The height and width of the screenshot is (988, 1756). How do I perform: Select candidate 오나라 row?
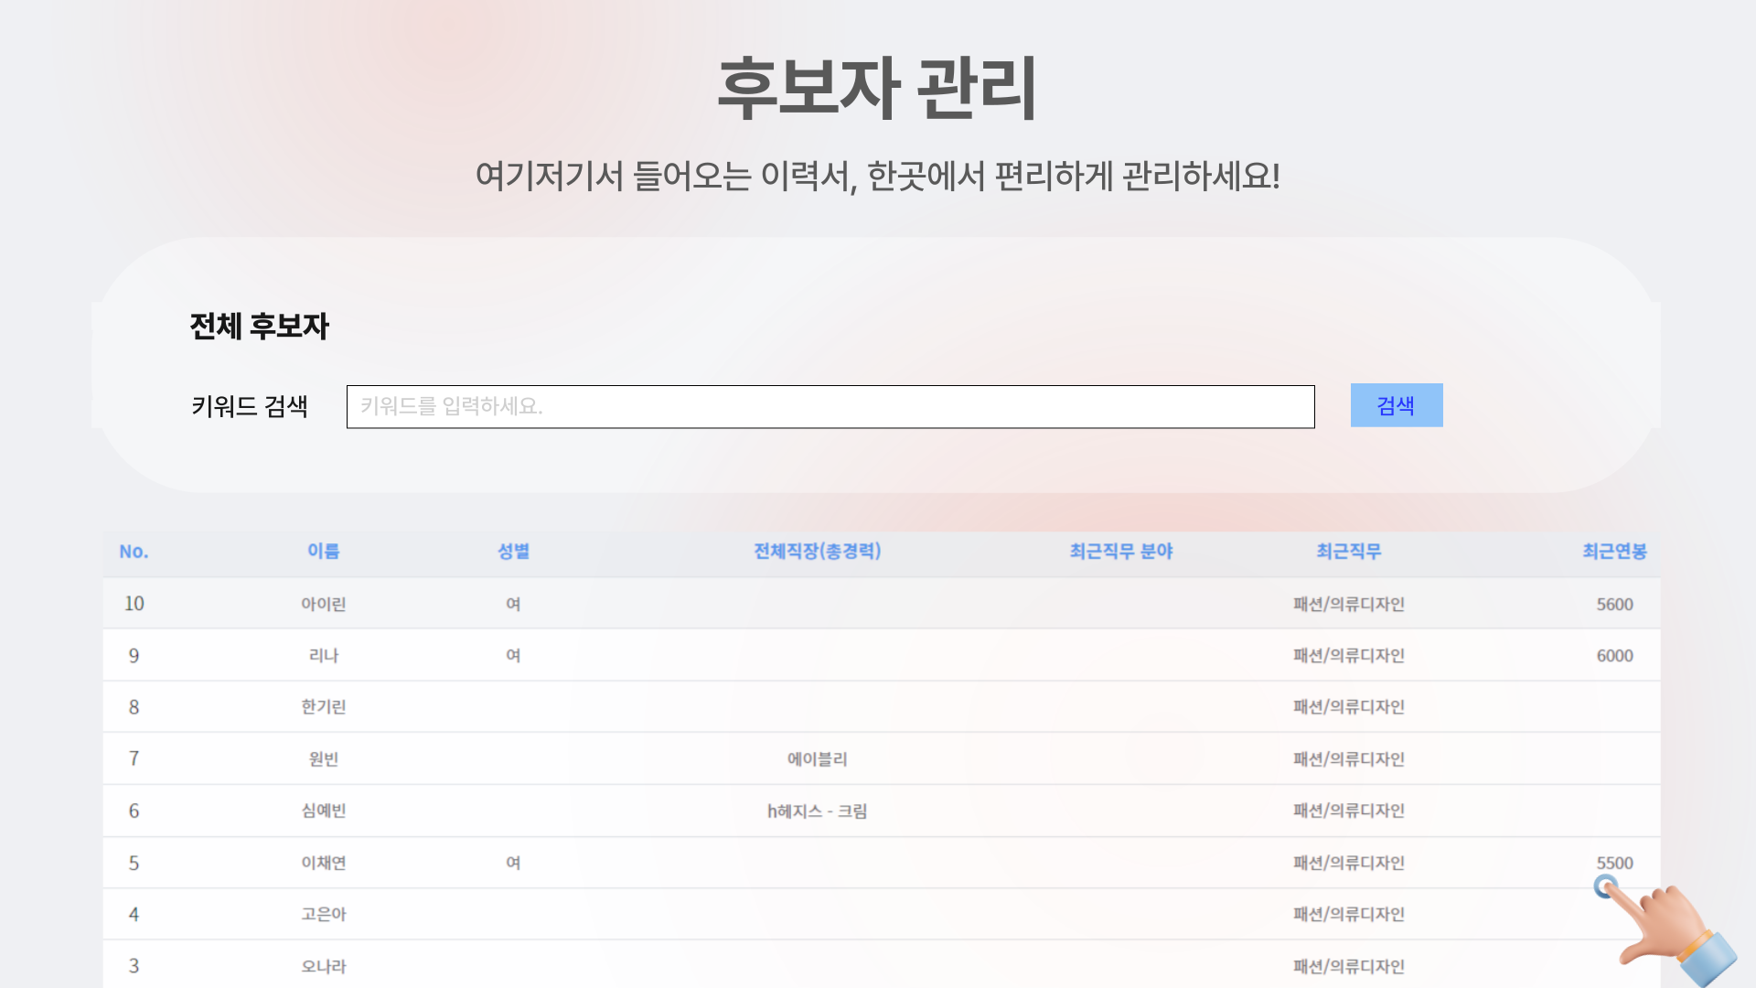click(x=323, y=966)
